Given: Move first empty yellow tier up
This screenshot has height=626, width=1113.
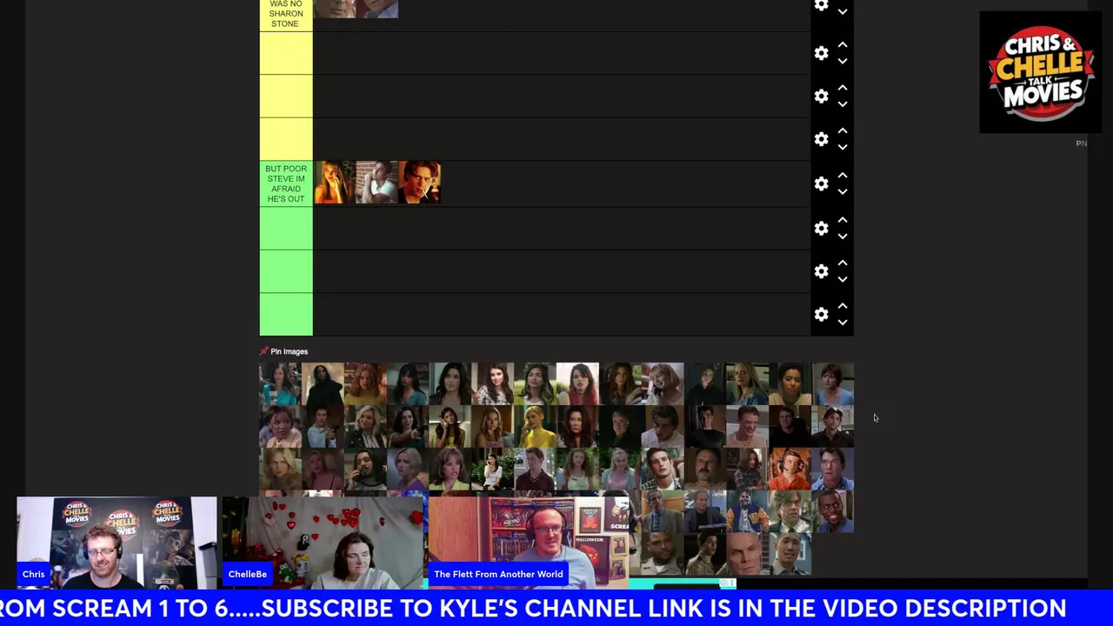Looking at the screenshot, I should pyautogui.click(x=843, y=44).
